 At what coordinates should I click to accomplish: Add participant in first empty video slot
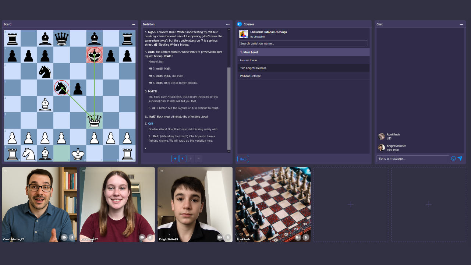tap(351, 204)
